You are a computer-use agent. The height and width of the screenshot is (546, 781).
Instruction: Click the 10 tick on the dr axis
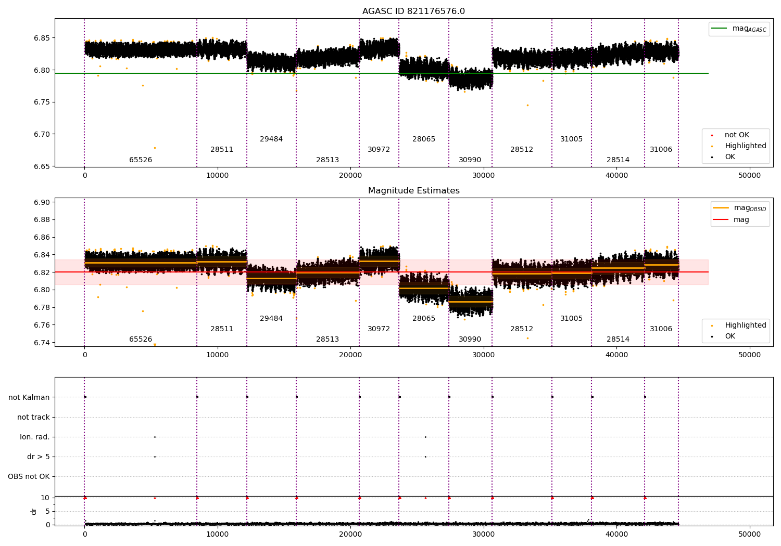pos(45,498)
